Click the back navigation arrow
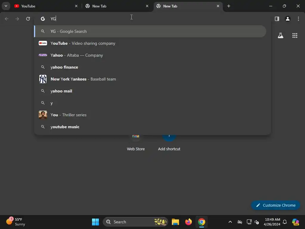This screenshot has width=305, height=229. coord(7,19)
